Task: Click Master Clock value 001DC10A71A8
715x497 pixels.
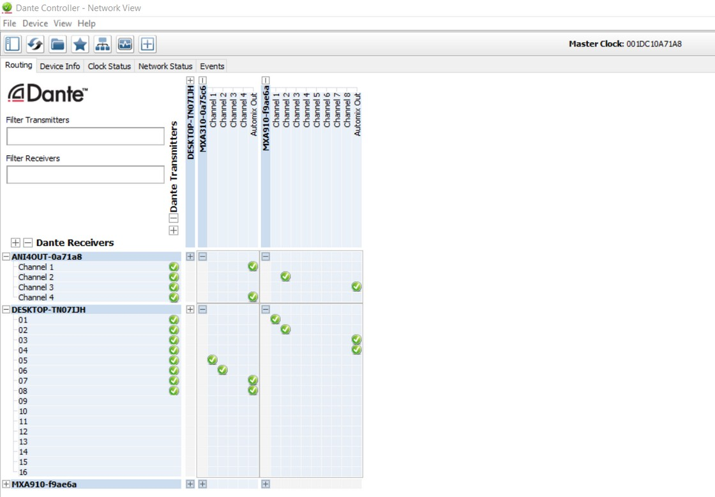Action: (x=654, y=44)
